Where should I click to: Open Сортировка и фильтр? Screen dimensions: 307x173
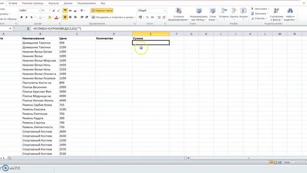276,14
